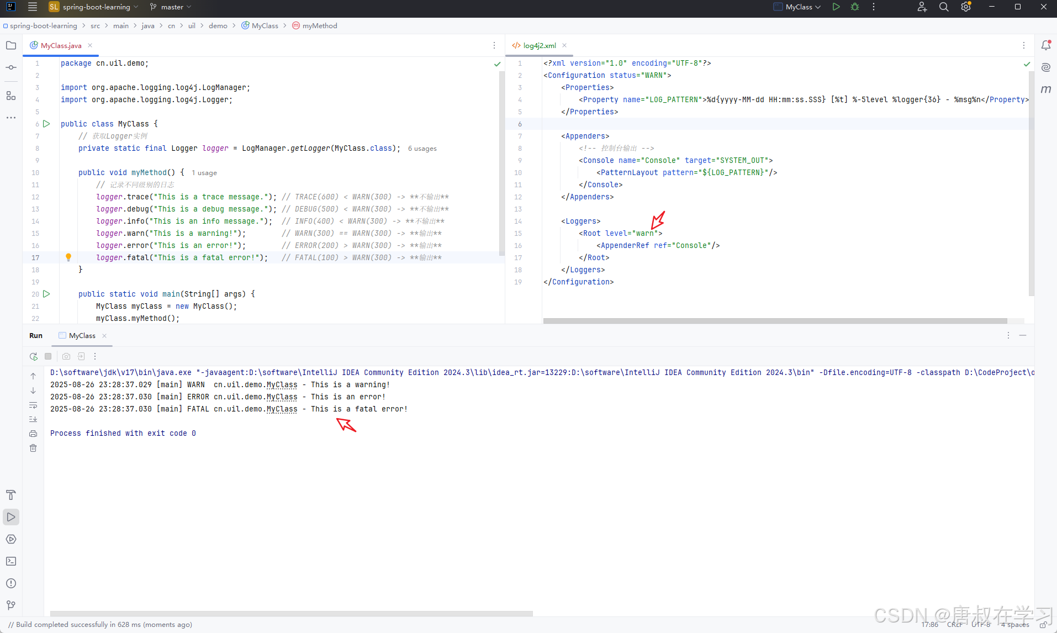Open the Build hammer tool window

pyautogui.click(x=11, y=495)
